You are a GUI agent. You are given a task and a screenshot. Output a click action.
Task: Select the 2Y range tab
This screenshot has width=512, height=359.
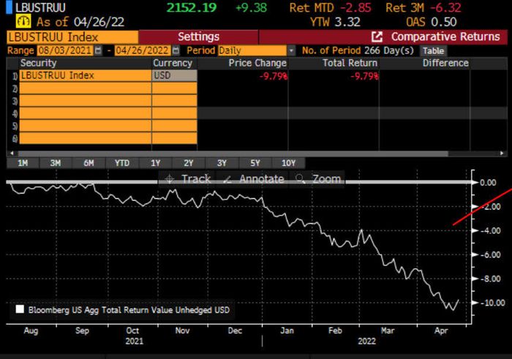coord(189,163)
